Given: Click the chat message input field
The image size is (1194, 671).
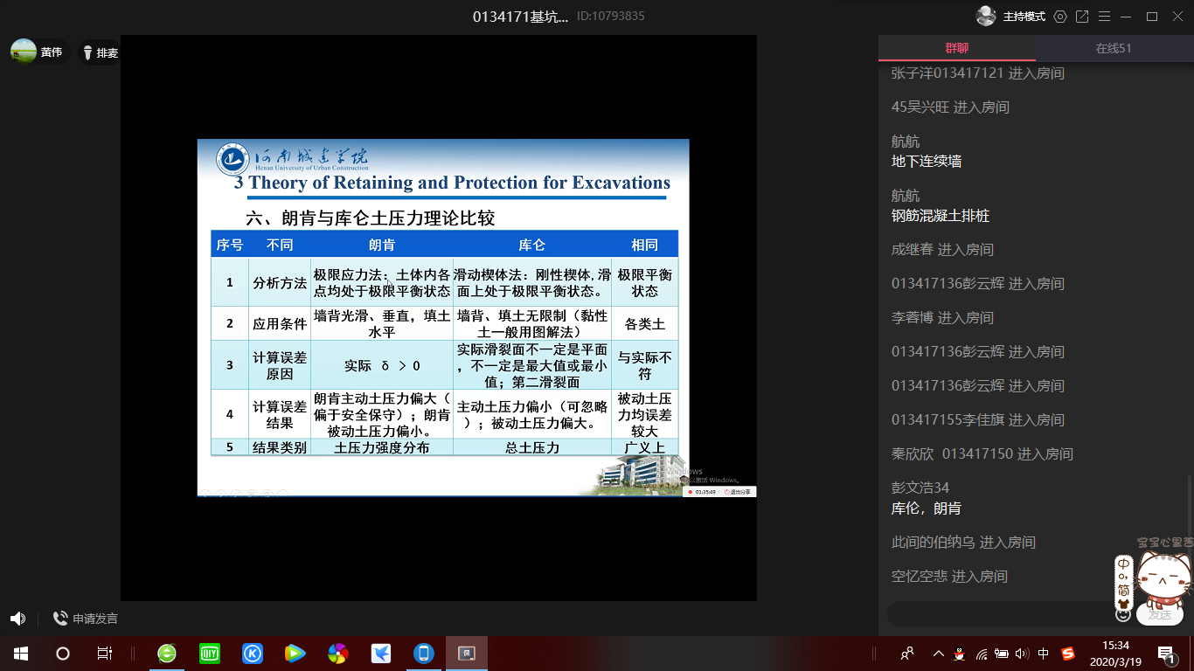Looking at the screenshot, I should pyautogui.click(x=996, y=614).
